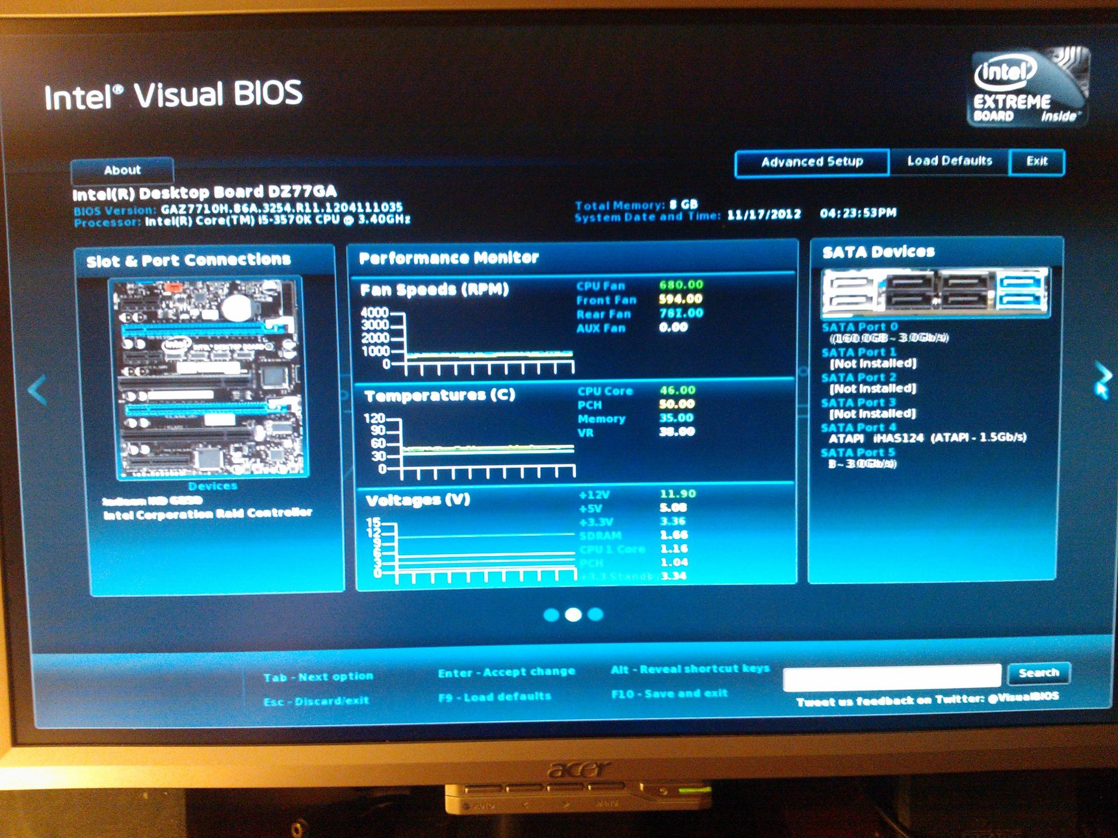
Task: Click the Voltages (V) heading
Action: click(418, 500)
